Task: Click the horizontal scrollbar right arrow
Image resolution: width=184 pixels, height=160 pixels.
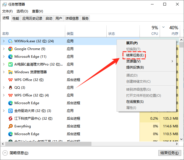Action: pyautogui.click(x=177, y=144)
